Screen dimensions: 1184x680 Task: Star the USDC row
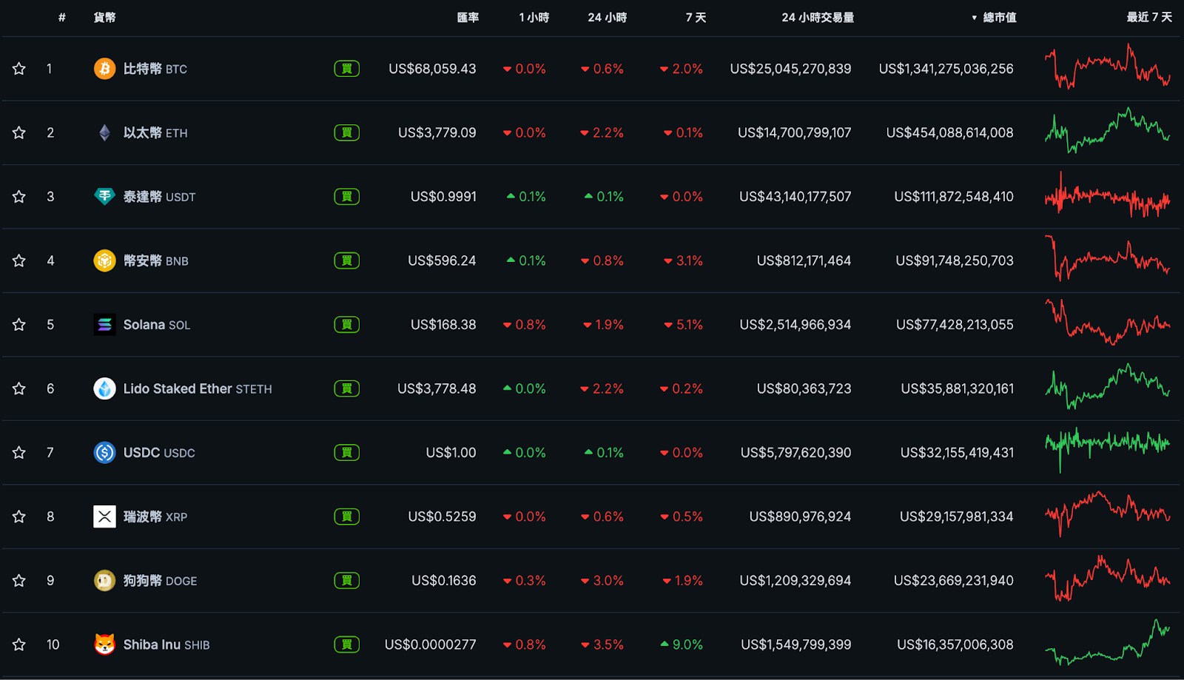click(19, 452)
